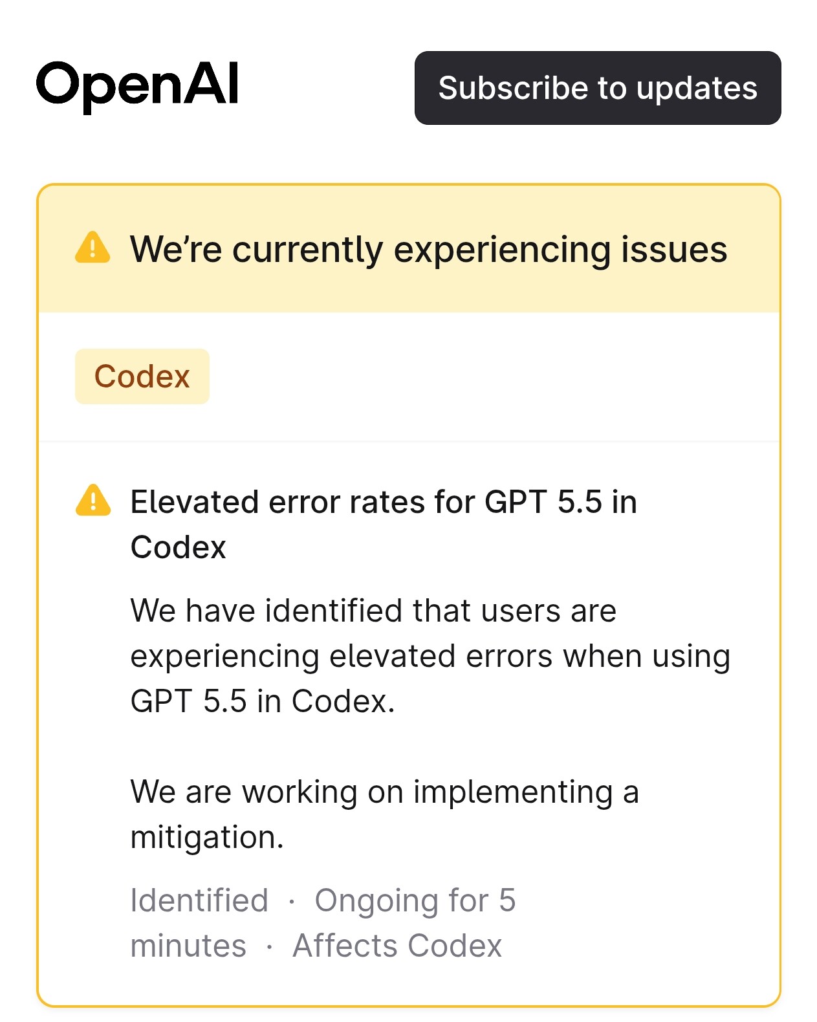Screen dimensions: 817x1022
Task: Click "experiencing elevated errors when using" line
Action: 430,657
